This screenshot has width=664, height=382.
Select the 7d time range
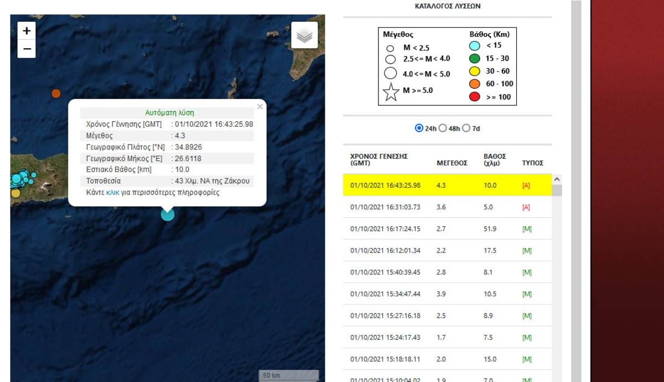coord(466,128)
